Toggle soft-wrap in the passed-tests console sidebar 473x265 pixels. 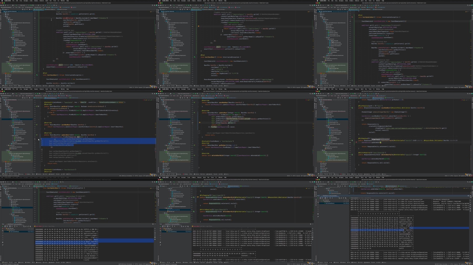click(470, 205)
